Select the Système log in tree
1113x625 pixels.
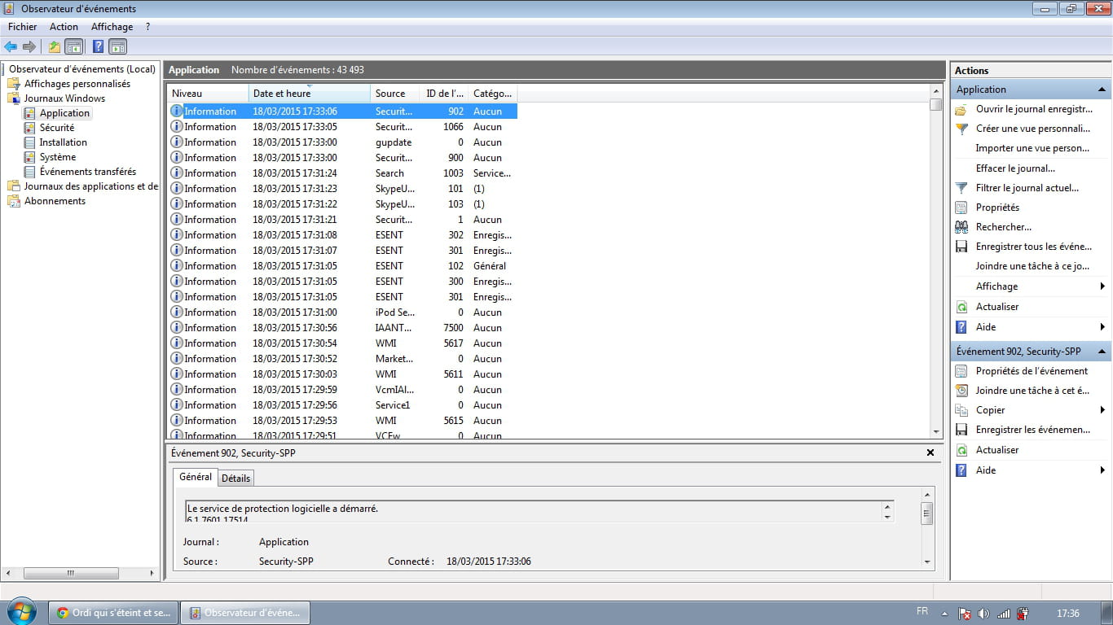pyautogui.click(x=57, y=157)
